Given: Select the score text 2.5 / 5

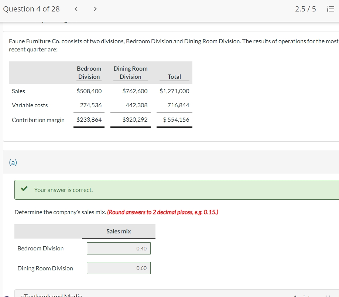Looking at the screenshot, I should [x=305, y=9].
